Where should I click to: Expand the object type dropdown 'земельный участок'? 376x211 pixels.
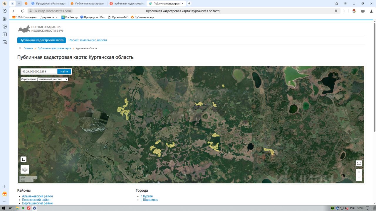53,79
